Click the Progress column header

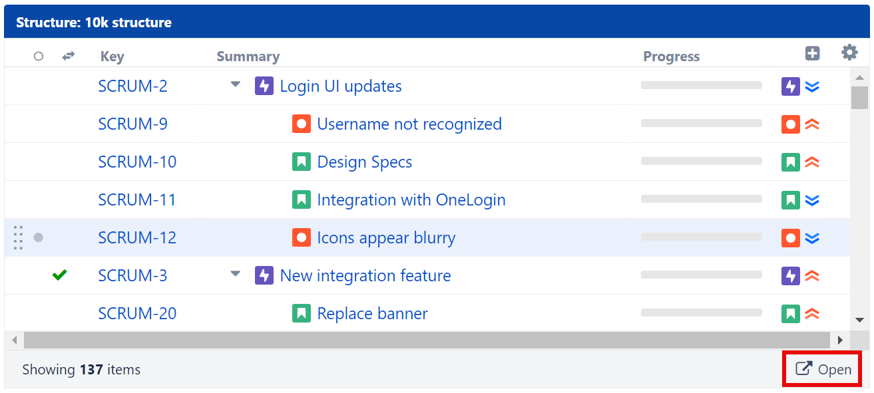pos(671,57)
